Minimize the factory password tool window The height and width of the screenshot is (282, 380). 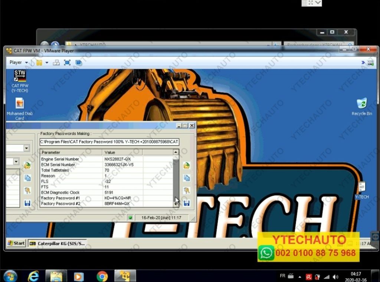click(179, 126)
